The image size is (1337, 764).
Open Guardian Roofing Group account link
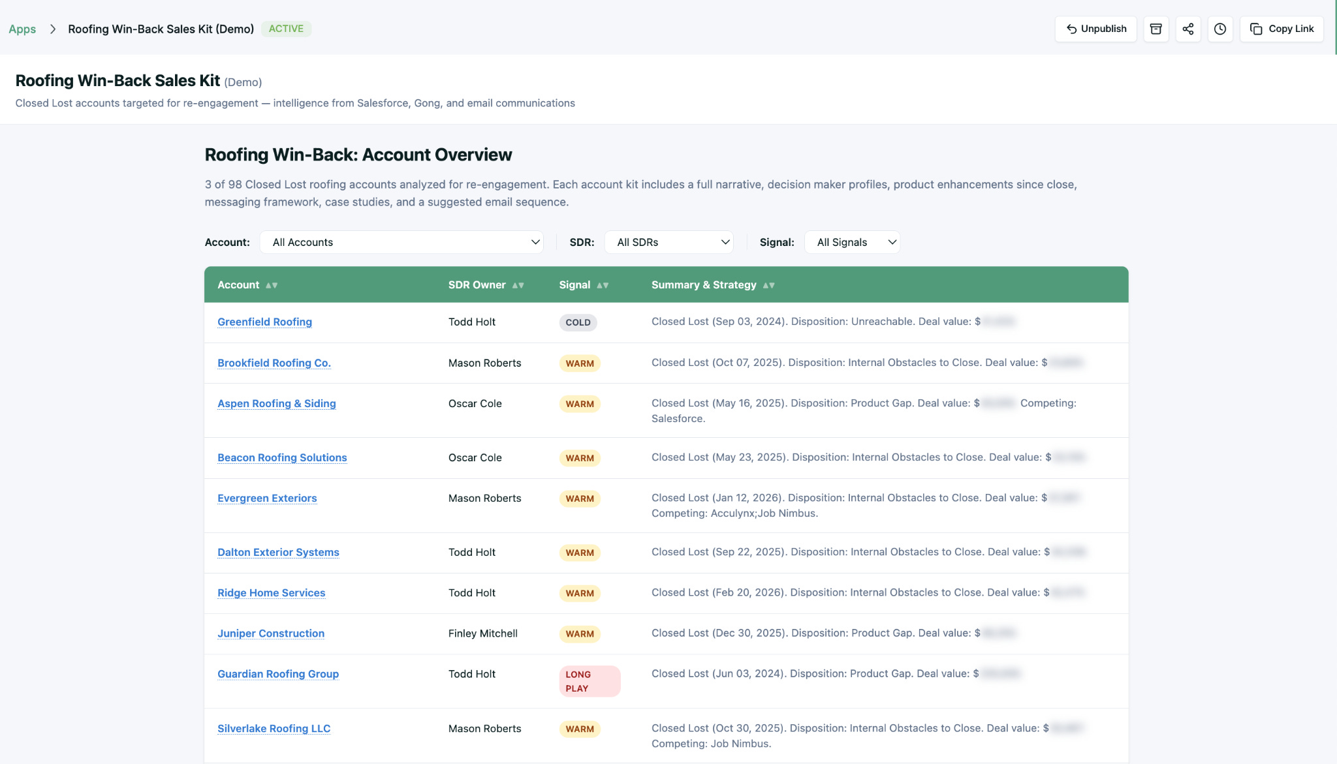click(x=277, y=674)
